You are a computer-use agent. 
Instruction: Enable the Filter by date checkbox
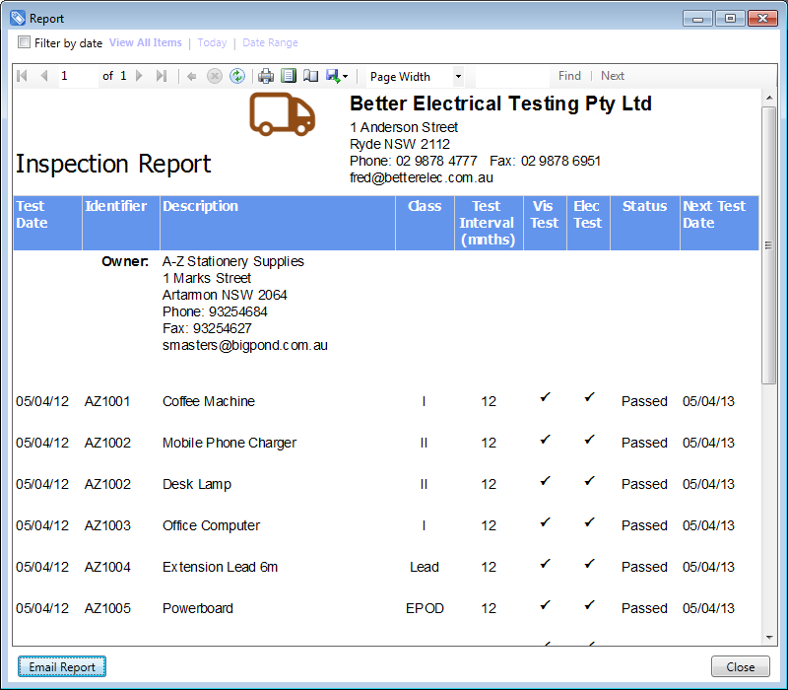pyautogui.click(x=25, y=42)
